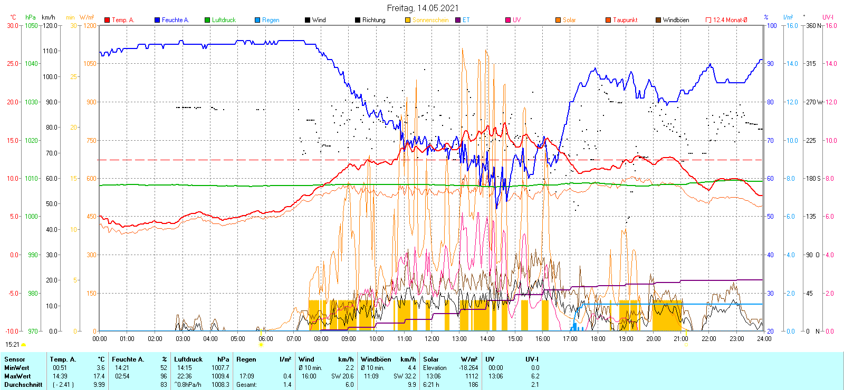The width and height of the screenshot is (844, 390).
Task: Click the Luftdruck column header in table
Action: (x=188, y=359)
